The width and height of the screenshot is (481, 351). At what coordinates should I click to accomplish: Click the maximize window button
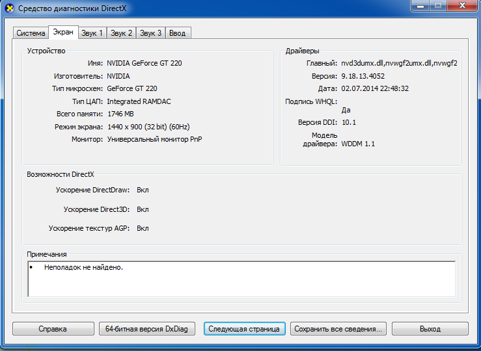pos(438,5)
